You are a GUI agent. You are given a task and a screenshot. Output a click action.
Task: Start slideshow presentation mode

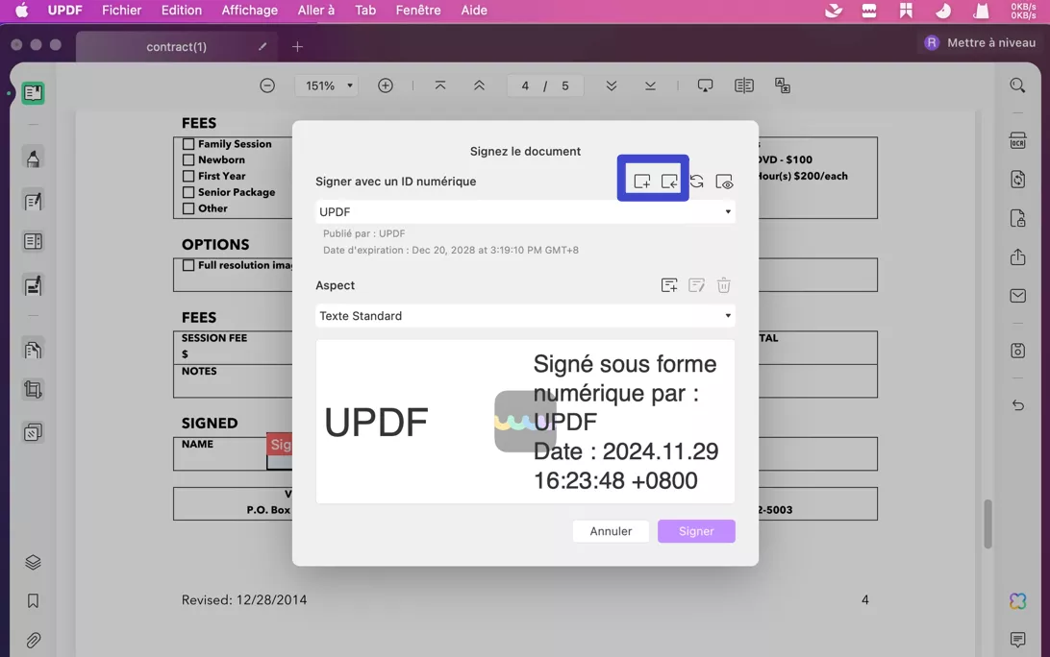point(705,85)
